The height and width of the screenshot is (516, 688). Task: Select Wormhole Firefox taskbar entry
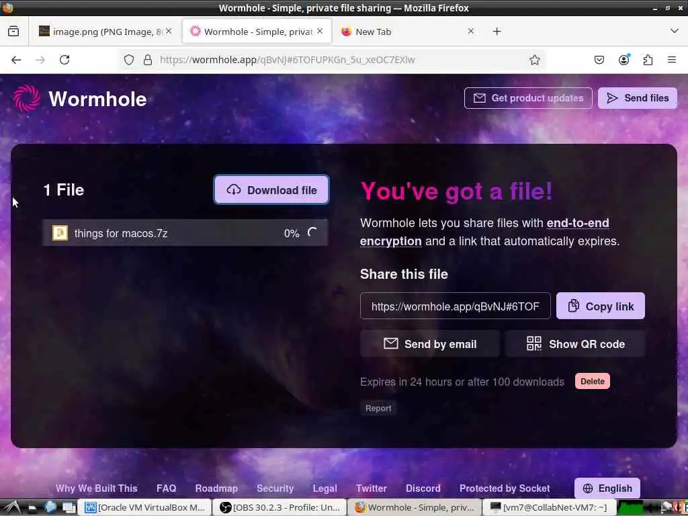pyautogui.click(x=415, y=508)
